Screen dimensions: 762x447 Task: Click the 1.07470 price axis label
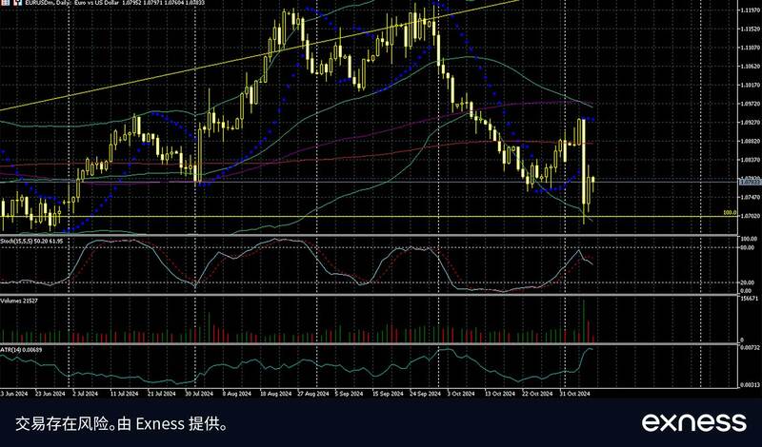[x=749, y=197]
